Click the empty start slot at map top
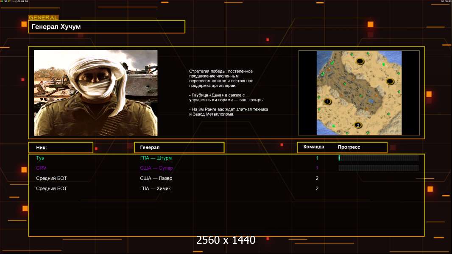 pos(360,61)
